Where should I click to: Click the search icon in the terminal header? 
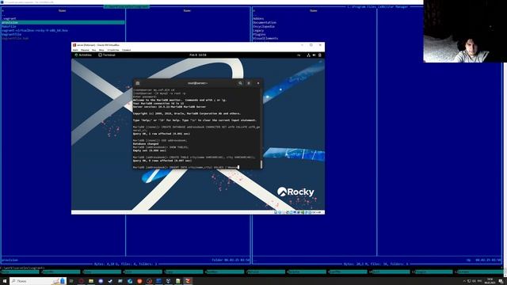click(240, 83)
